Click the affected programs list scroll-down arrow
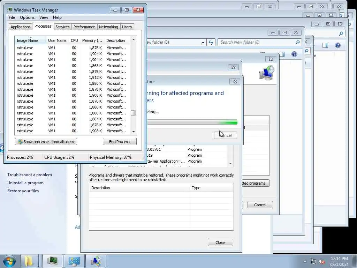 [230, 163]
